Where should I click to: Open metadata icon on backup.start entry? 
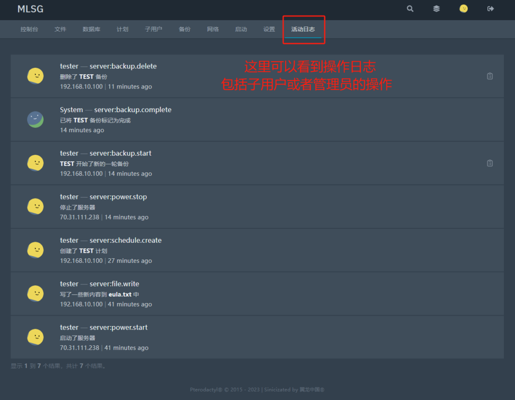(489, 163)
